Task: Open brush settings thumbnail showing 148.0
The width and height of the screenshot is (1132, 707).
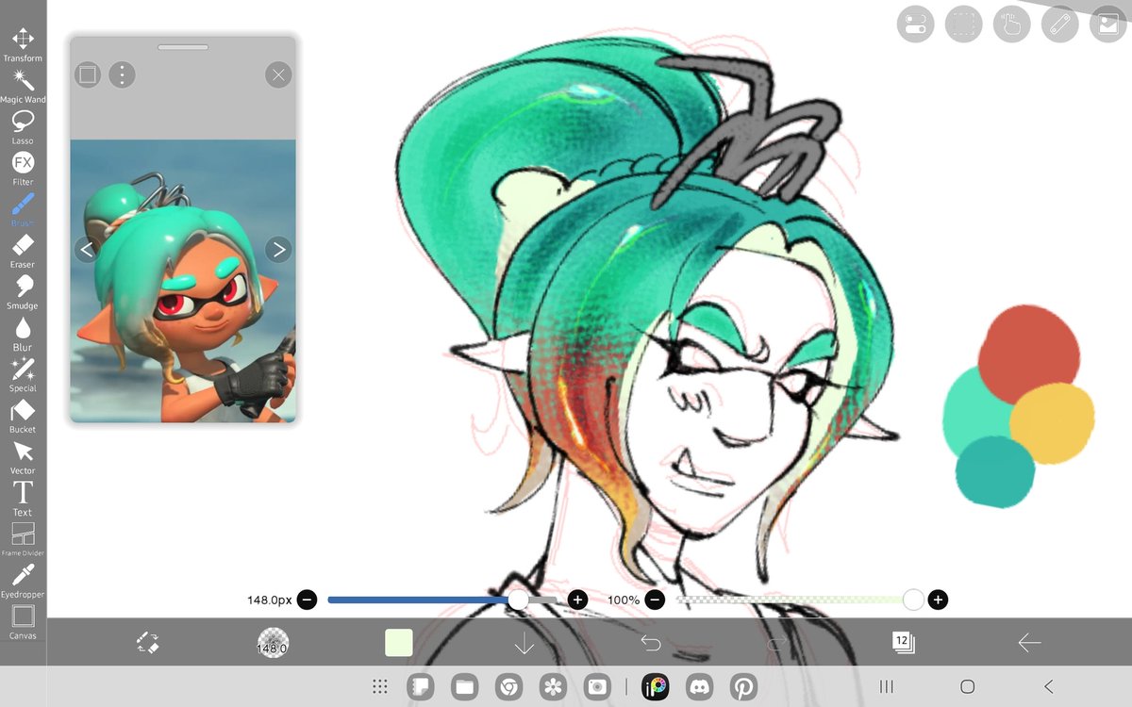Action: click(273, 643)
